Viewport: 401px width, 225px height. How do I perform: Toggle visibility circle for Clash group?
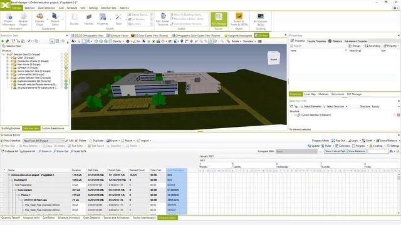(66, 57)
